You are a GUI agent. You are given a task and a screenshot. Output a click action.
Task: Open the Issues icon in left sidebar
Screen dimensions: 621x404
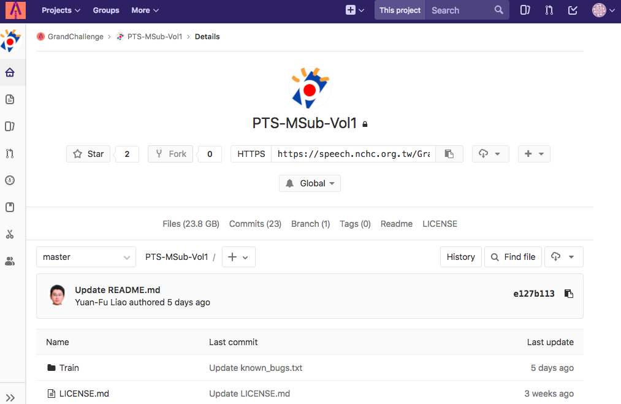coord(10,126)
